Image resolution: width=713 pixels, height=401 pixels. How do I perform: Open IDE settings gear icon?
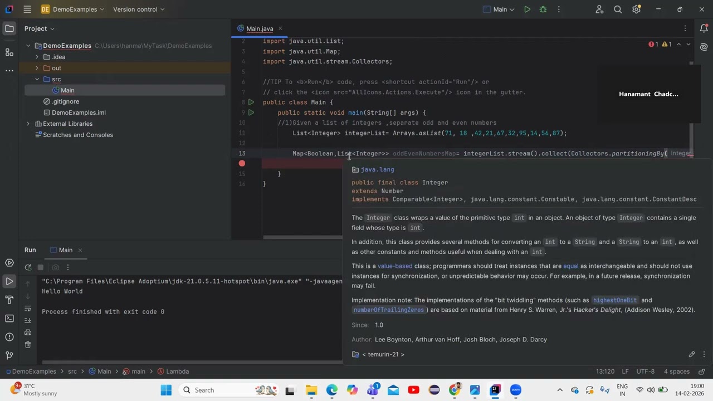[x=636, y=9]
